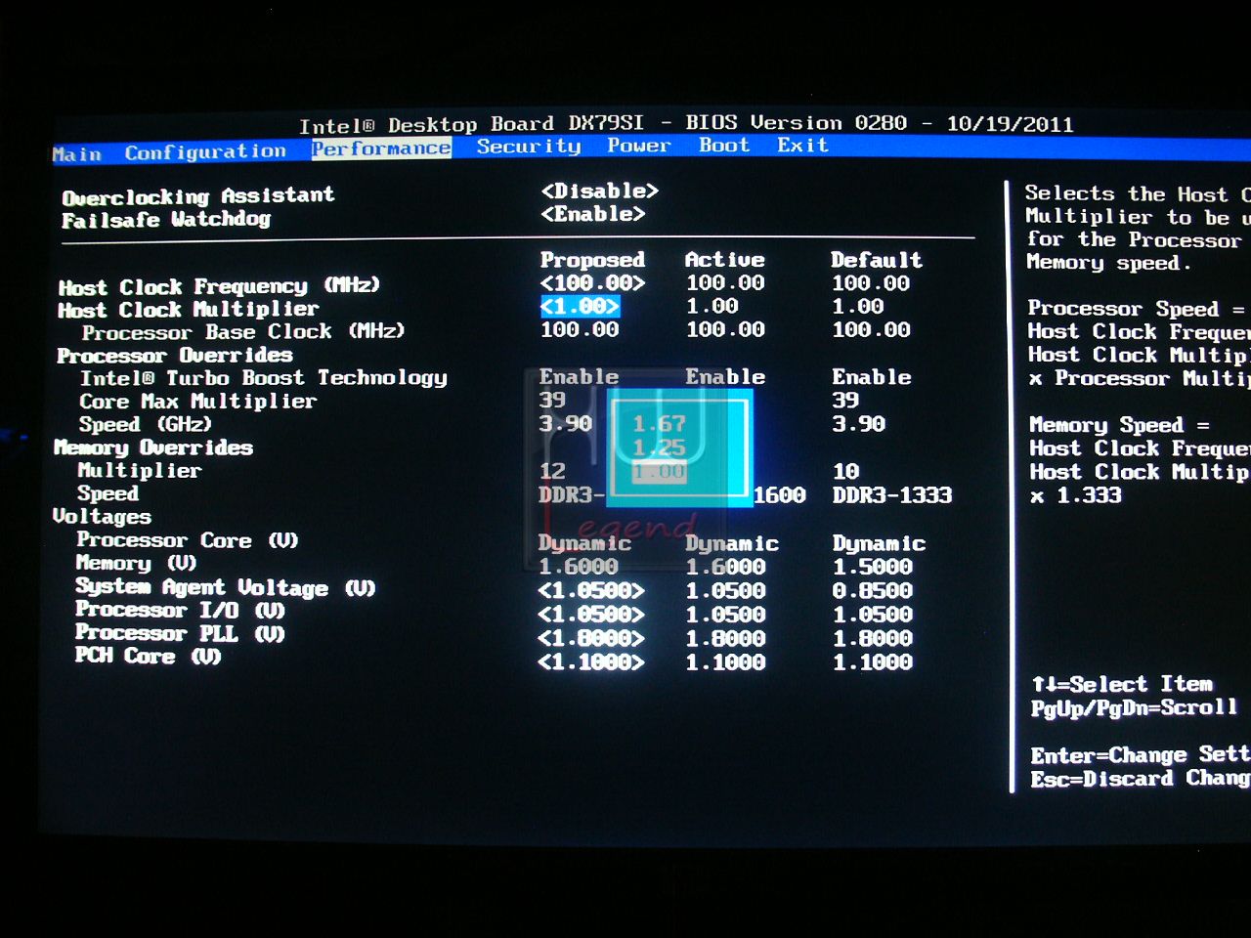Edit Processor I/O proposed <1.0500> voltage

pyautogui.click(x=591, y=615)
